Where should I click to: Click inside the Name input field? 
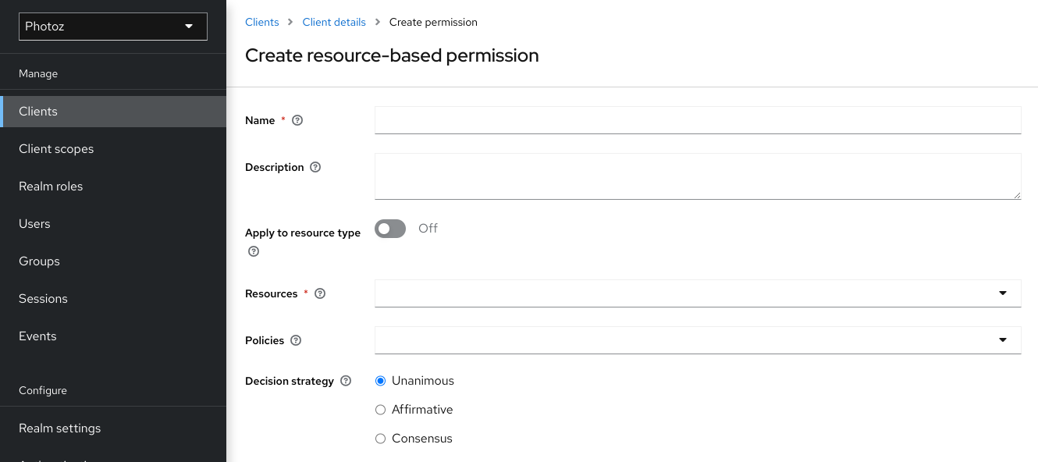click(x=697, y=119)
